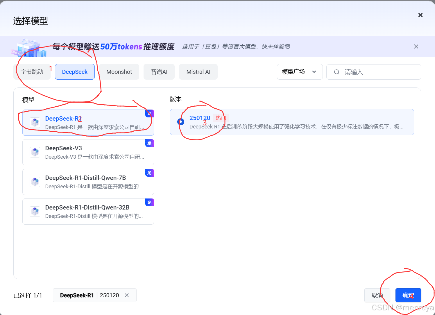Click the 50万tokens promotion headline
This screenshot has height=315, width=435.
click(x=113, y=46)
